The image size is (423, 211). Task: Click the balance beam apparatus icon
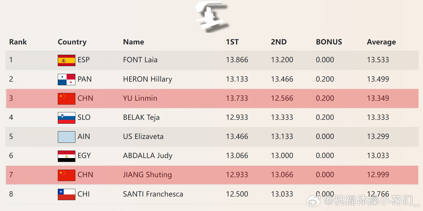click(x=212, y=17)
